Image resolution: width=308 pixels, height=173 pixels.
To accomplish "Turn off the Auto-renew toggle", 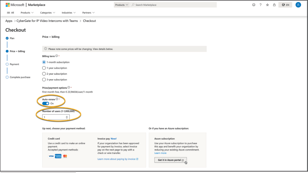I will [x=46, y=104].
